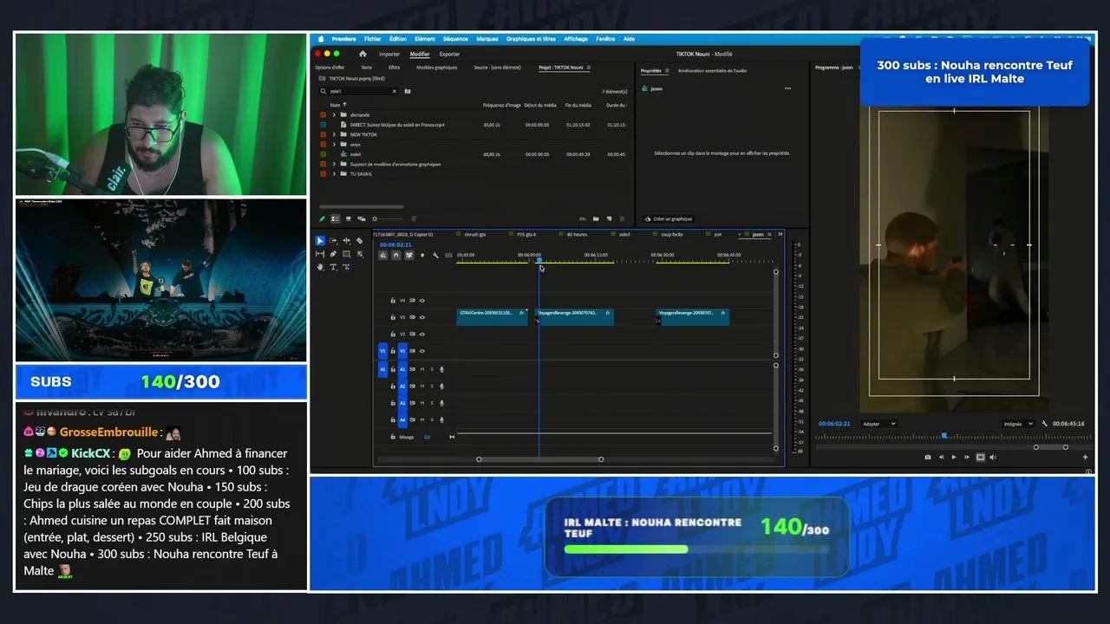
Task: Expand the onyx bin
Action: tap(334, 144)
